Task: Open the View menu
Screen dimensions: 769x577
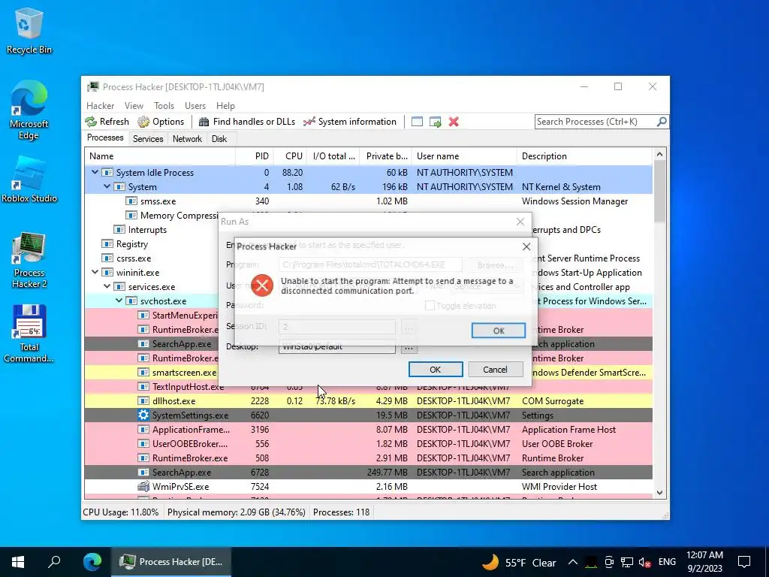Action: [134, 105]
